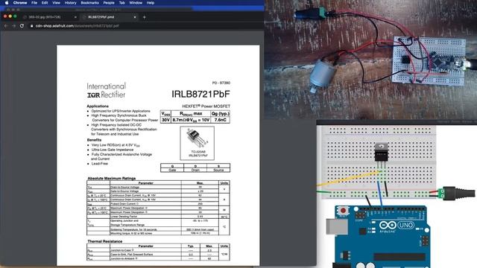
Task: Open the Edit menu
Action: pyautogui.click(x=45, y=3)
